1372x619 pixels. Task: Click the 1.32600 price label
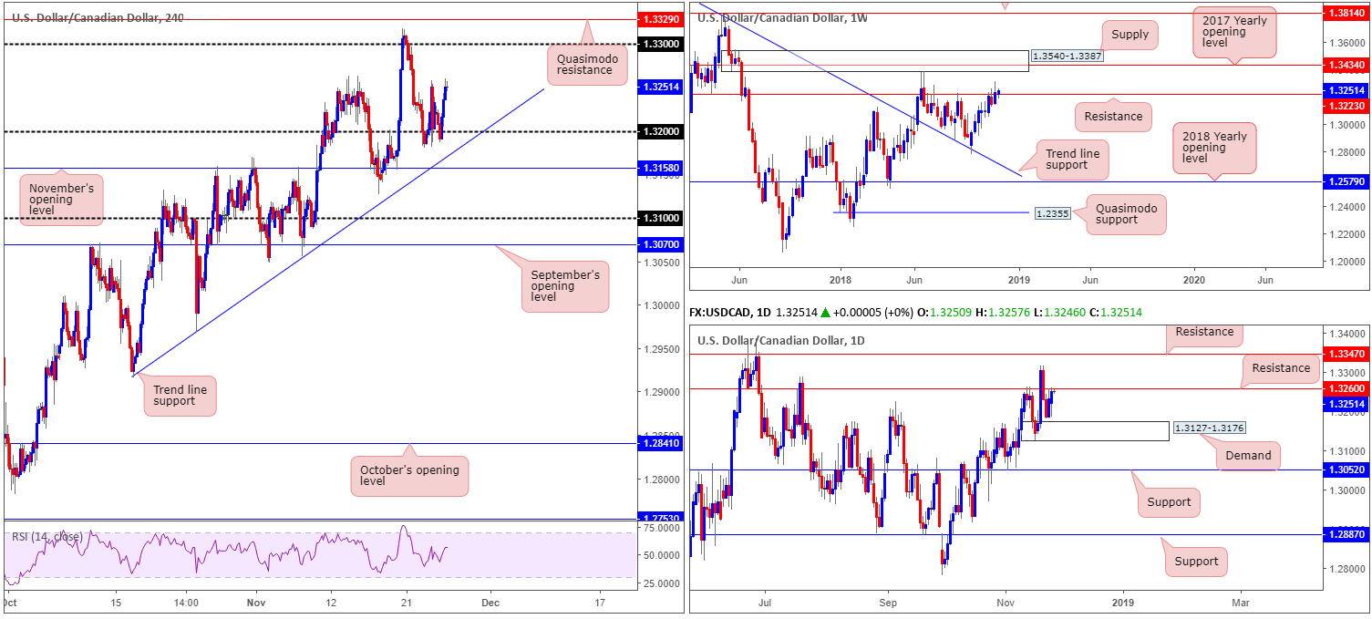tap(1346, 388)
